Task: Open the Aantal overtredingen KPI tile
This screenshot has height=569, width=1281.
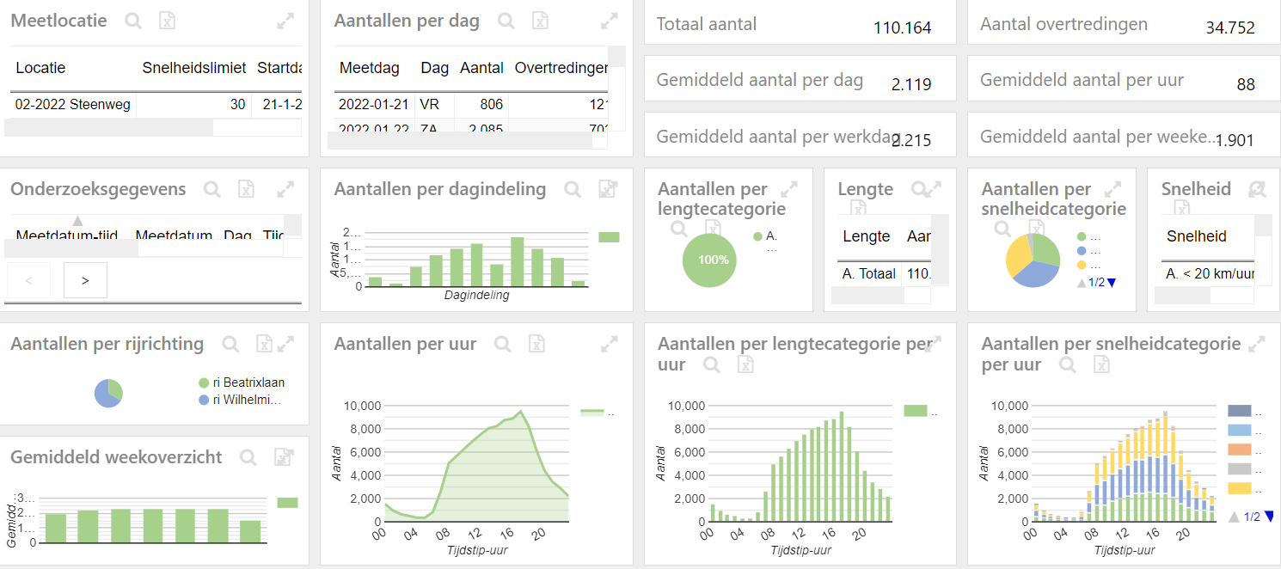Action: (x=1123, y=22)
